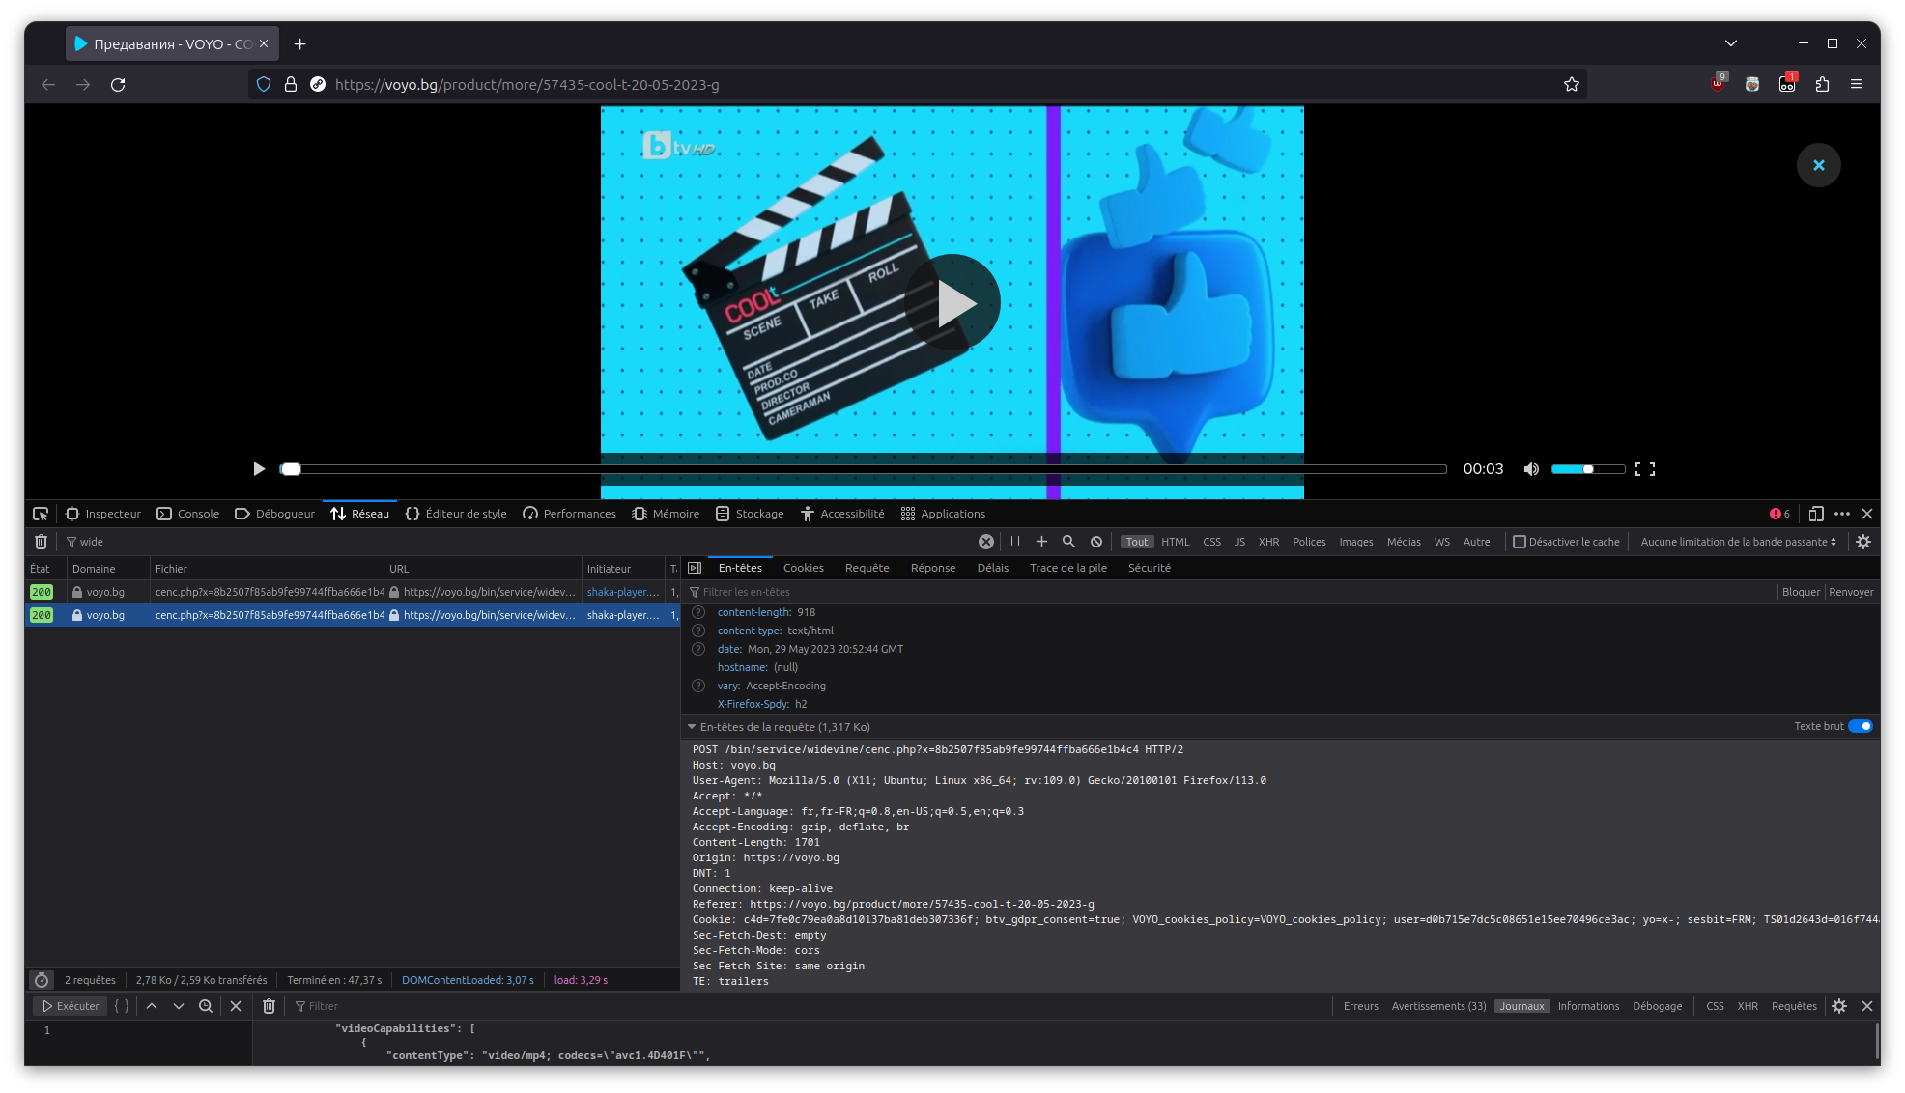This screenshot has width=1905, height=1093.
Task: Click the error count badge icon
Action: (1779, 514)
